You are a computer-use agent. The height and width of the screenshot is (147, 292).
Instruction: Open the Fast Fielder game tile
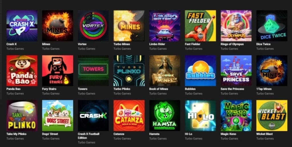point(200,26)
